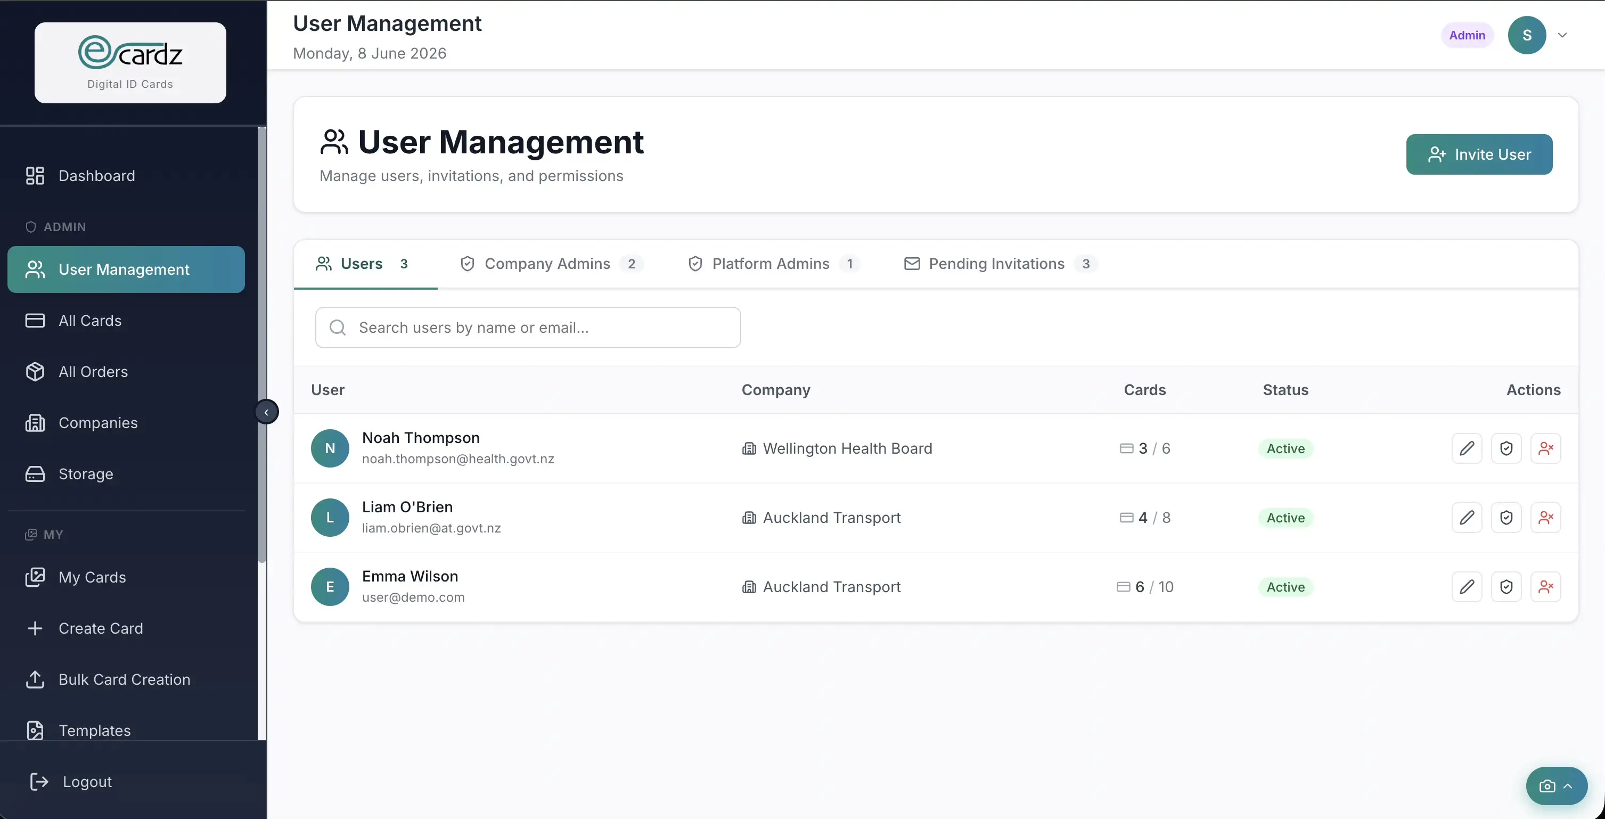Screen dimensions: 1605x819
Task: Open User Management in the sidebar
Action: pos(126,269)
